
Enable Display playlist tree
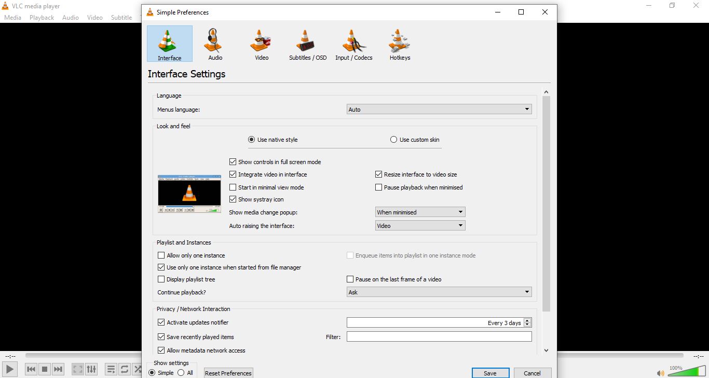point(186,279)
